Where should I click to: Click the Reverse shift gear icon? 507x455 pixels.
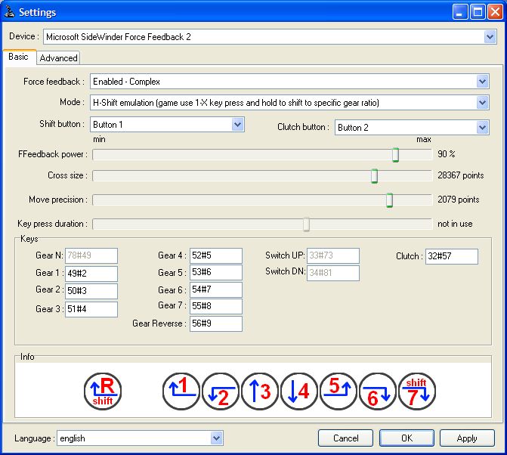coord(103,392)
